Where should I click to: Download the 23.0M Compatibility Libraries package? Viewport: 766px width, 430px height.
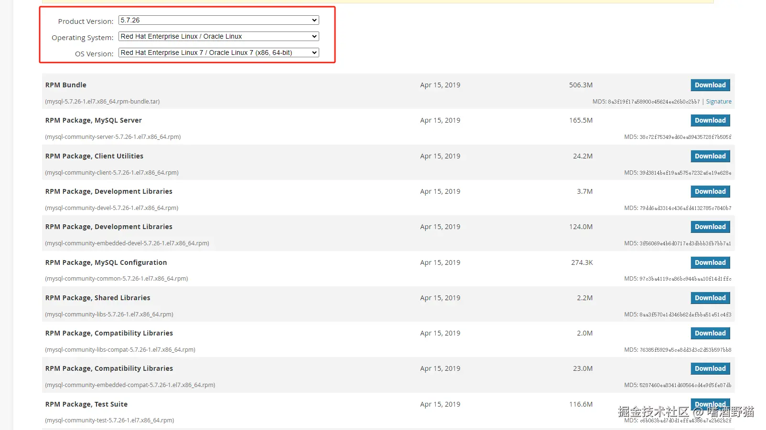pos(710,368)
